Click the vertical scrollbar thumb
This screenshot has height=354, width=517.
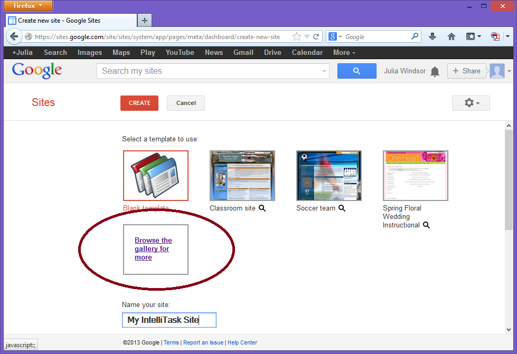click(x=509, y=180)
